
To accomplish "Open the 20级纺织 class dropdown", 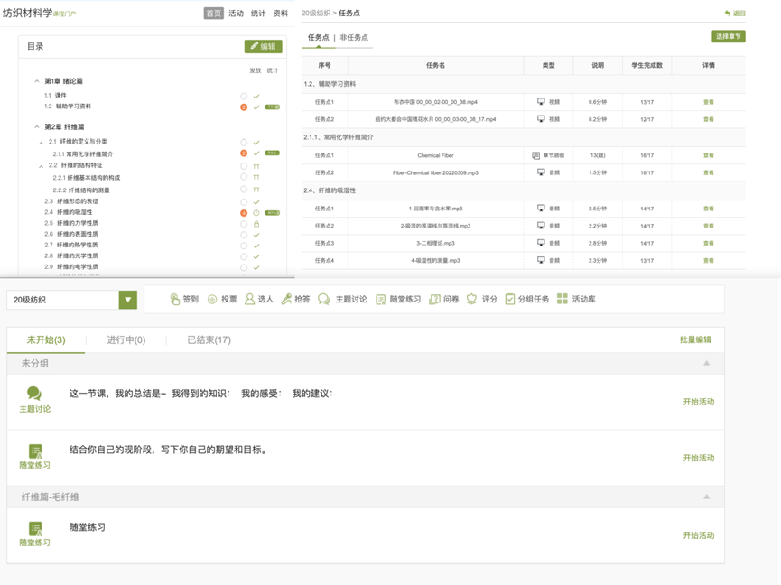I will click(x=128, y=300).
